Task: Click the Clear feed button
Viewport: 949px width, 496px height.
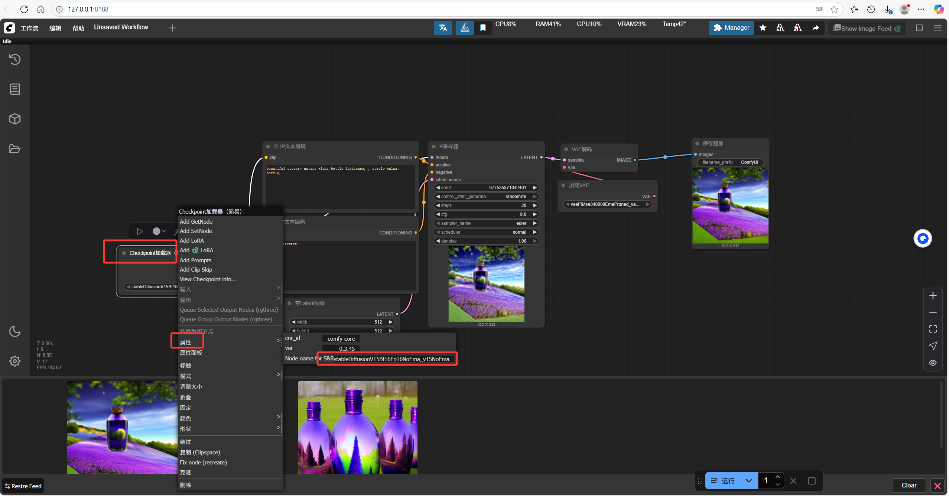Action: pos(909,485)
